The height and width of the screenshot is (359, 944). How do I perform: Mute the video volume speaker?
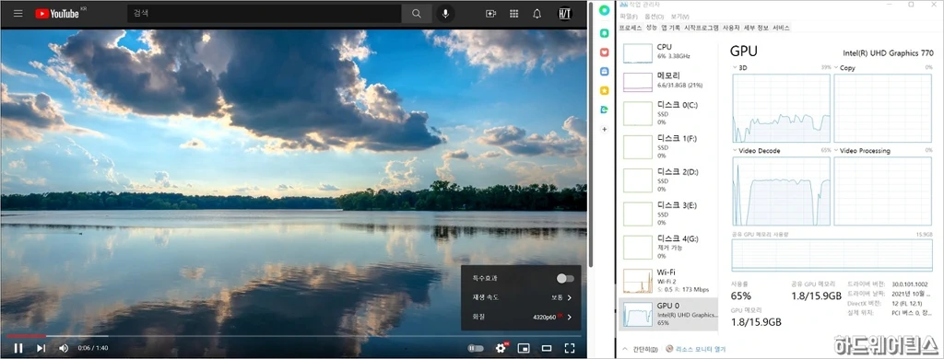(x=64, y=348)
